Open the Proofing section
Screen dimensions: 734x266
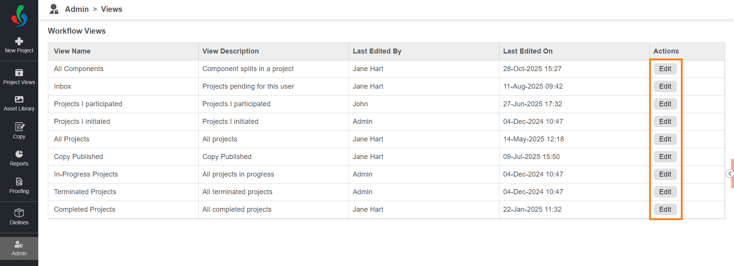pyautogui.click(x=19, y=182)
